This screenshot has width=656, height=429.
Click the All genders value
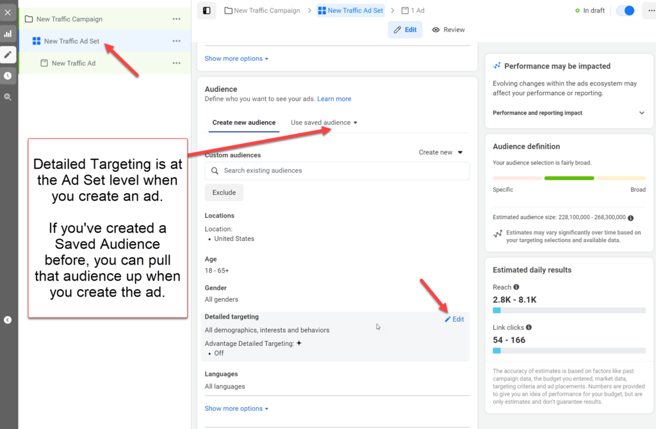[x=221, y=299]
